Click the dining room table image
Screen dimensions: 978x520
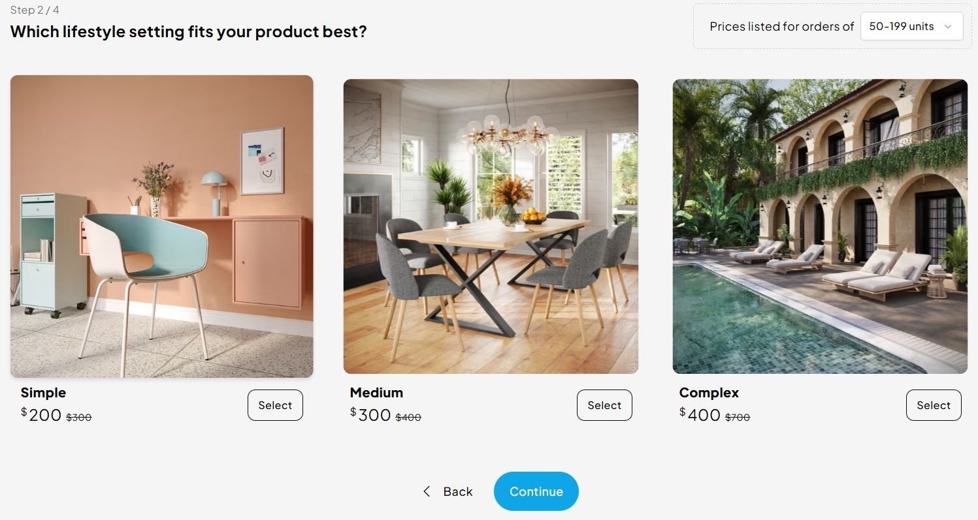click(x=491, y=226)
